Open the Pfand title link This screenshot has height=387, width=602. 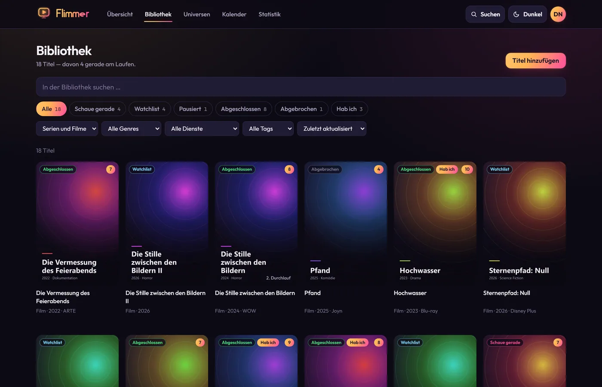tap(313, 293)
